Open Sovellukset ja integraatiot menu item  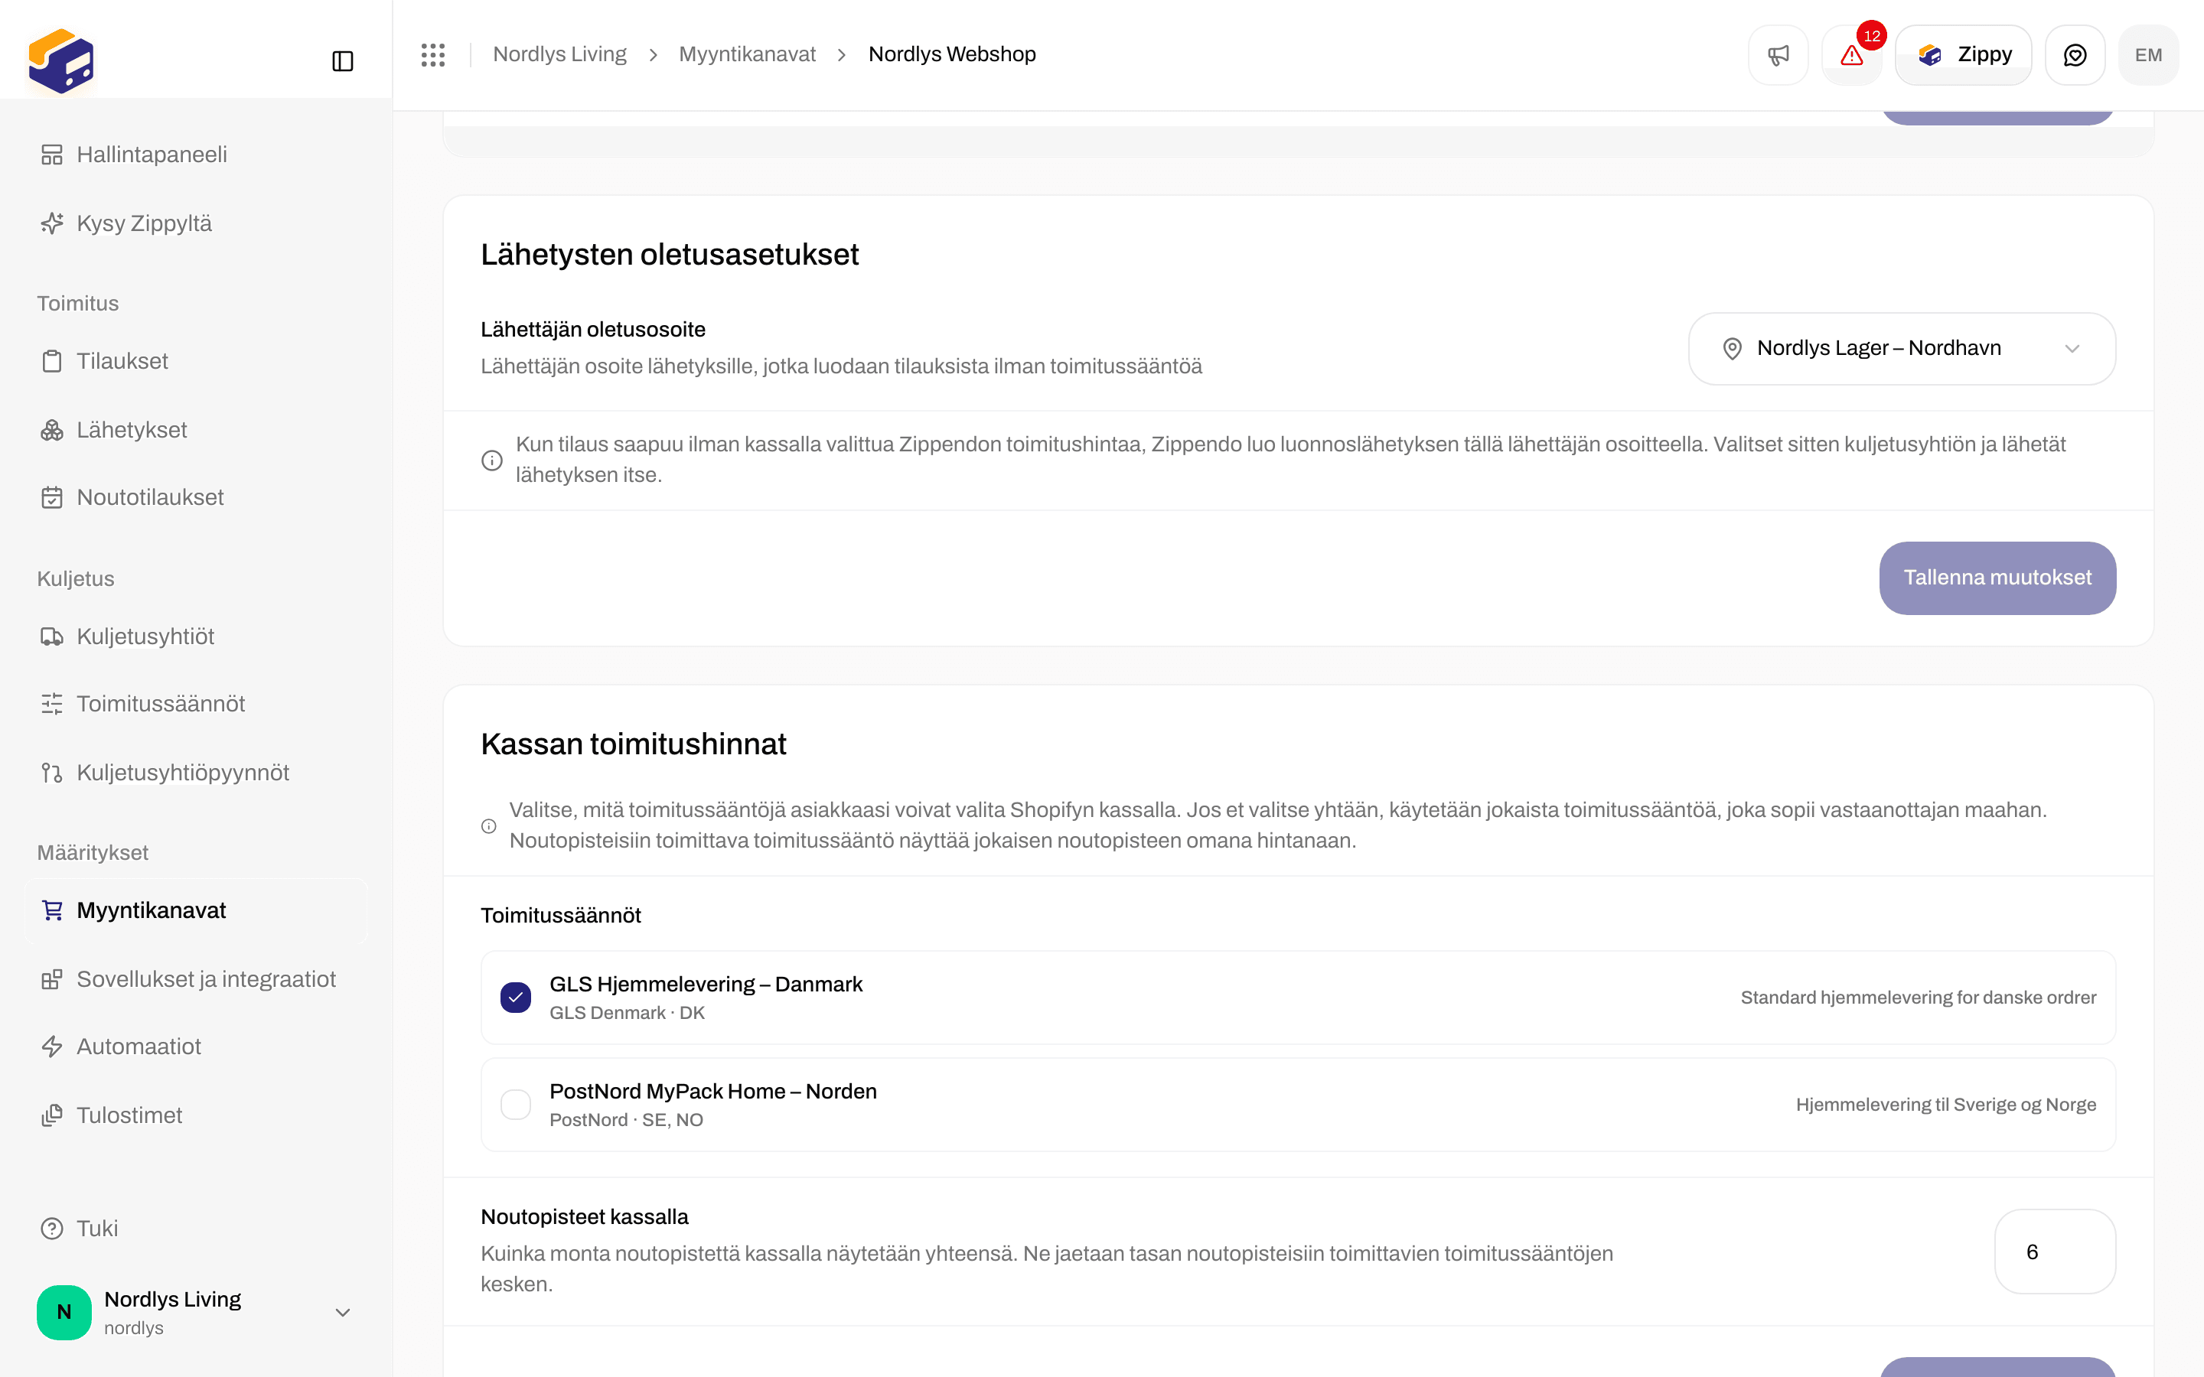196,979
